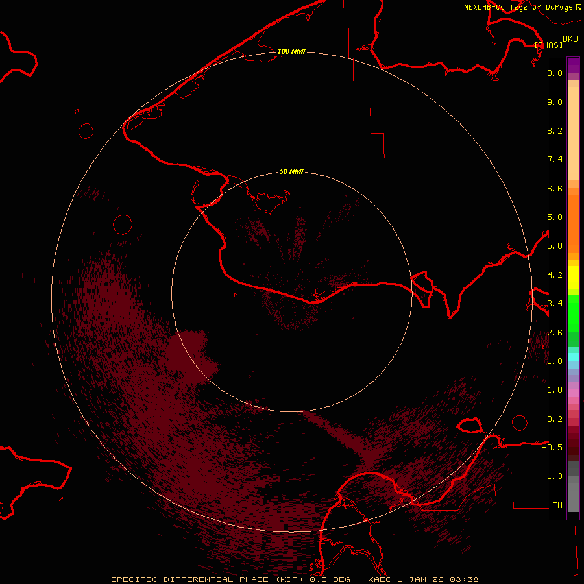The image size is (584, 584).
Task: Click the 3.4 scale value
Action: pyautogui.click(x=555, y=304)
